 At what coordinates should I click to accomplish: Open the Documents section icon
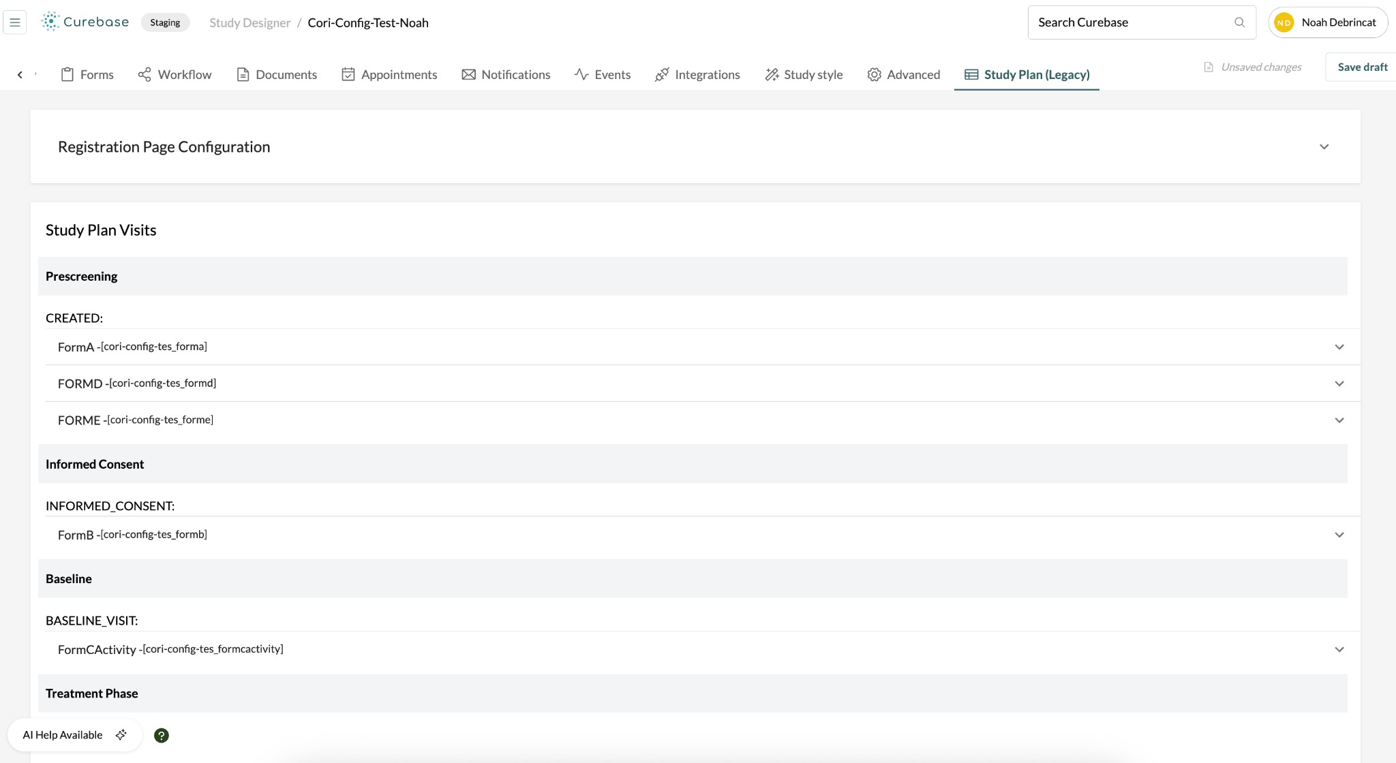point(243,74)
